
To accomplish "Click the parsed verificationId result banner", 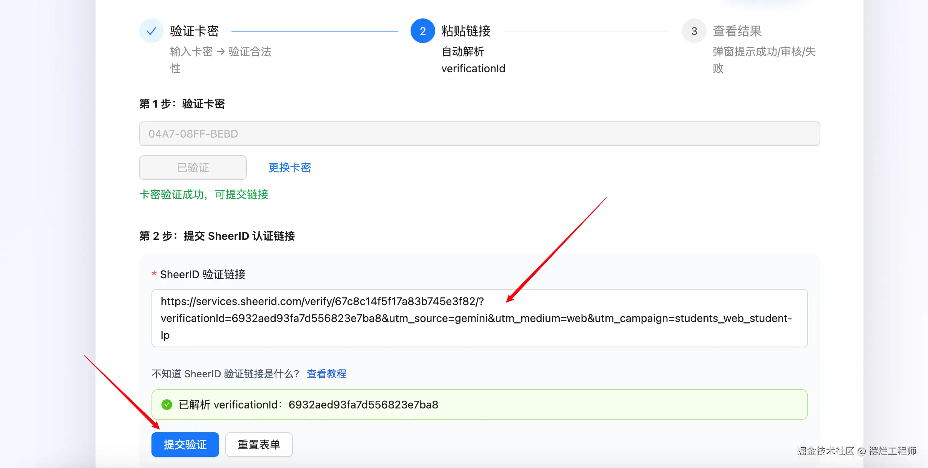I will pyautogui.click(x=479, y=405).
